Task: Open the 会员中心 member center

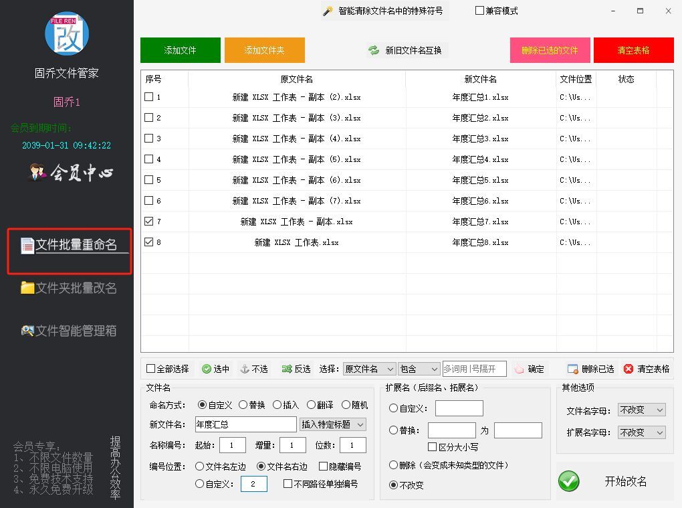Action: tap(70, 173)
